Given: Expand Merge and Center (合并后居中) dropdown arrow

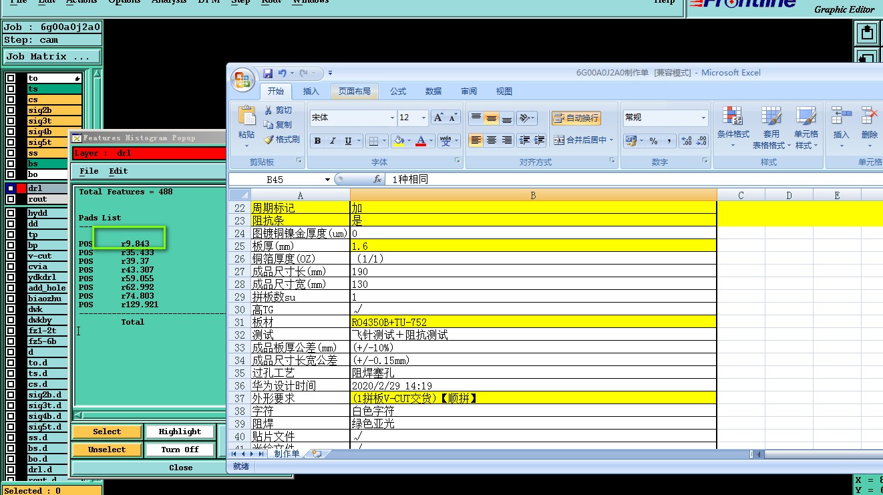Looking at the screenshot, I should coord(611,140).
